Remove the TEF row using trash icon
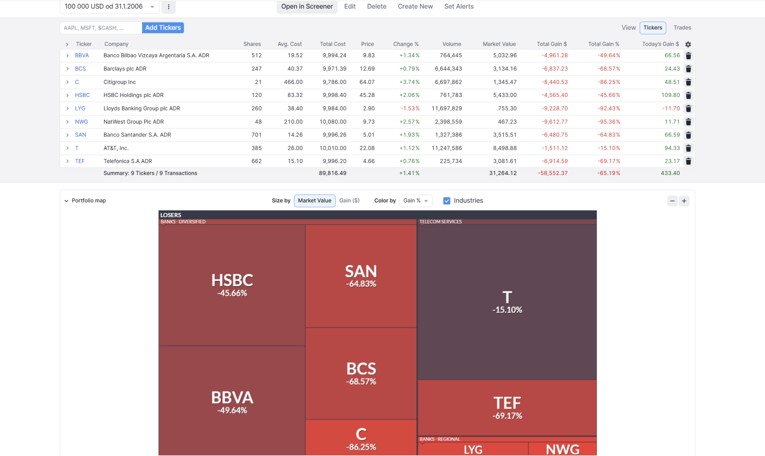765x456 pixels. coord(688,161)
